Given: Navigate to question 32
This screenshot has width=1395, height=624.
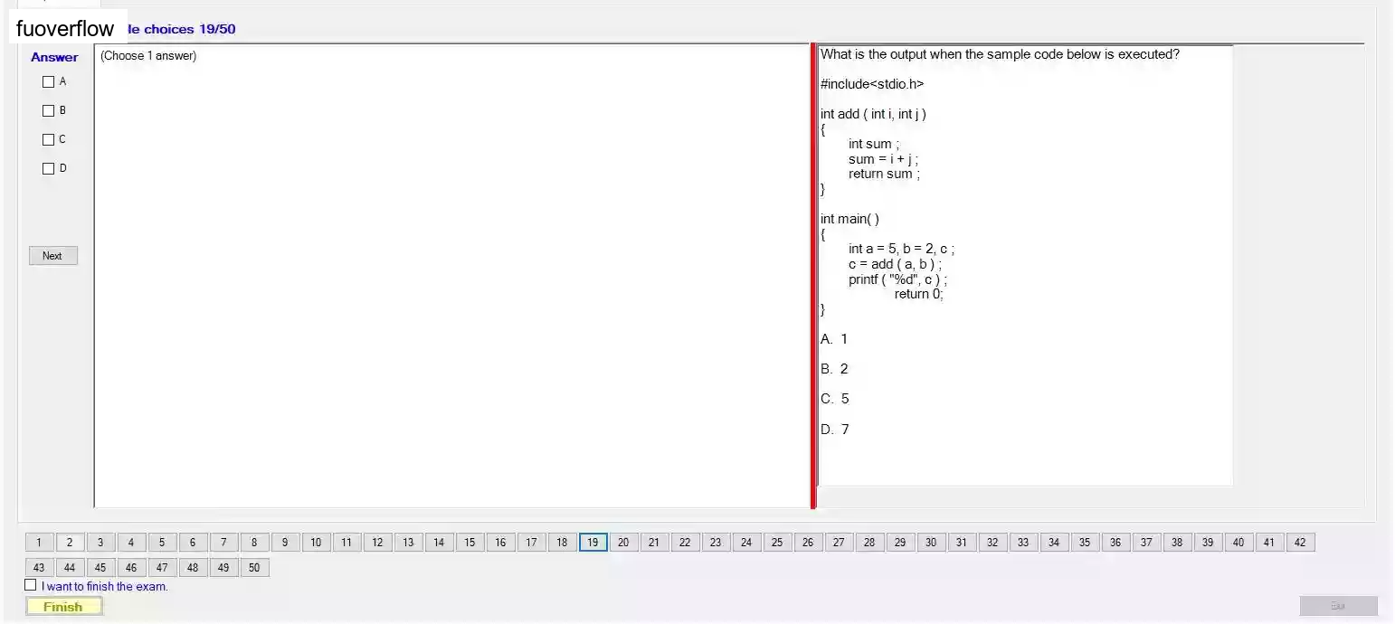Looking at the screenshot, I should click(x=992, y=543).
